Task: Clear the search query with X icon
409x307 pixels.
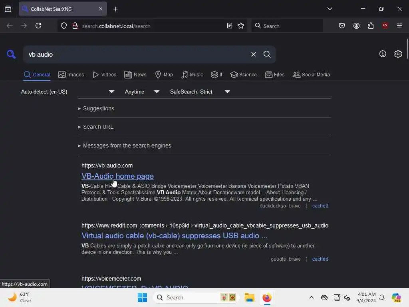Action: click(253, 54)
